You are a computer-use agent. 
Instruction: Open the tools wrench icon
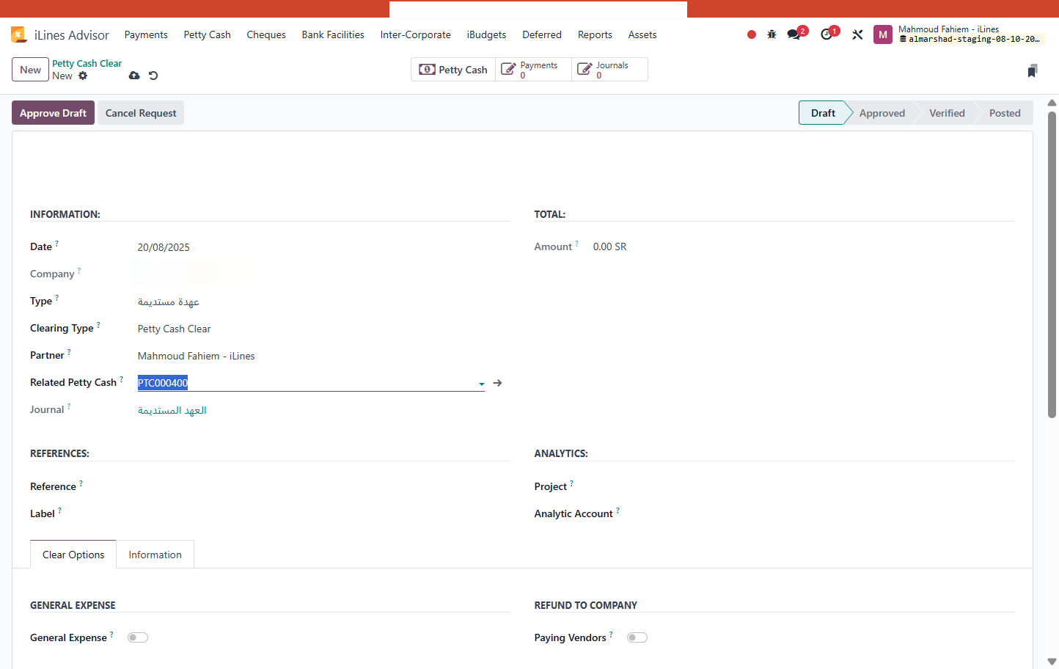click(x=857, y=34)
